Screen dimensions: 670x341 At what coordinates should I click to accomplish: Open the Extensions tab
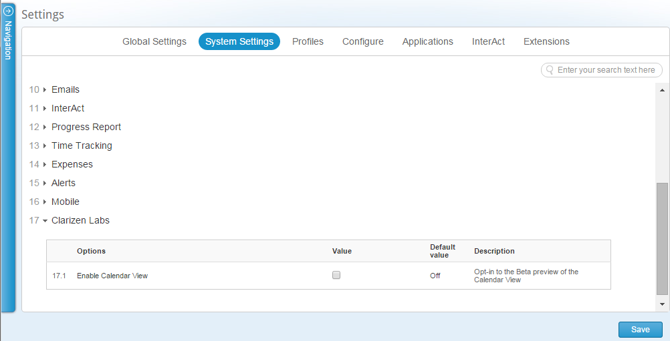click(546, 41)
